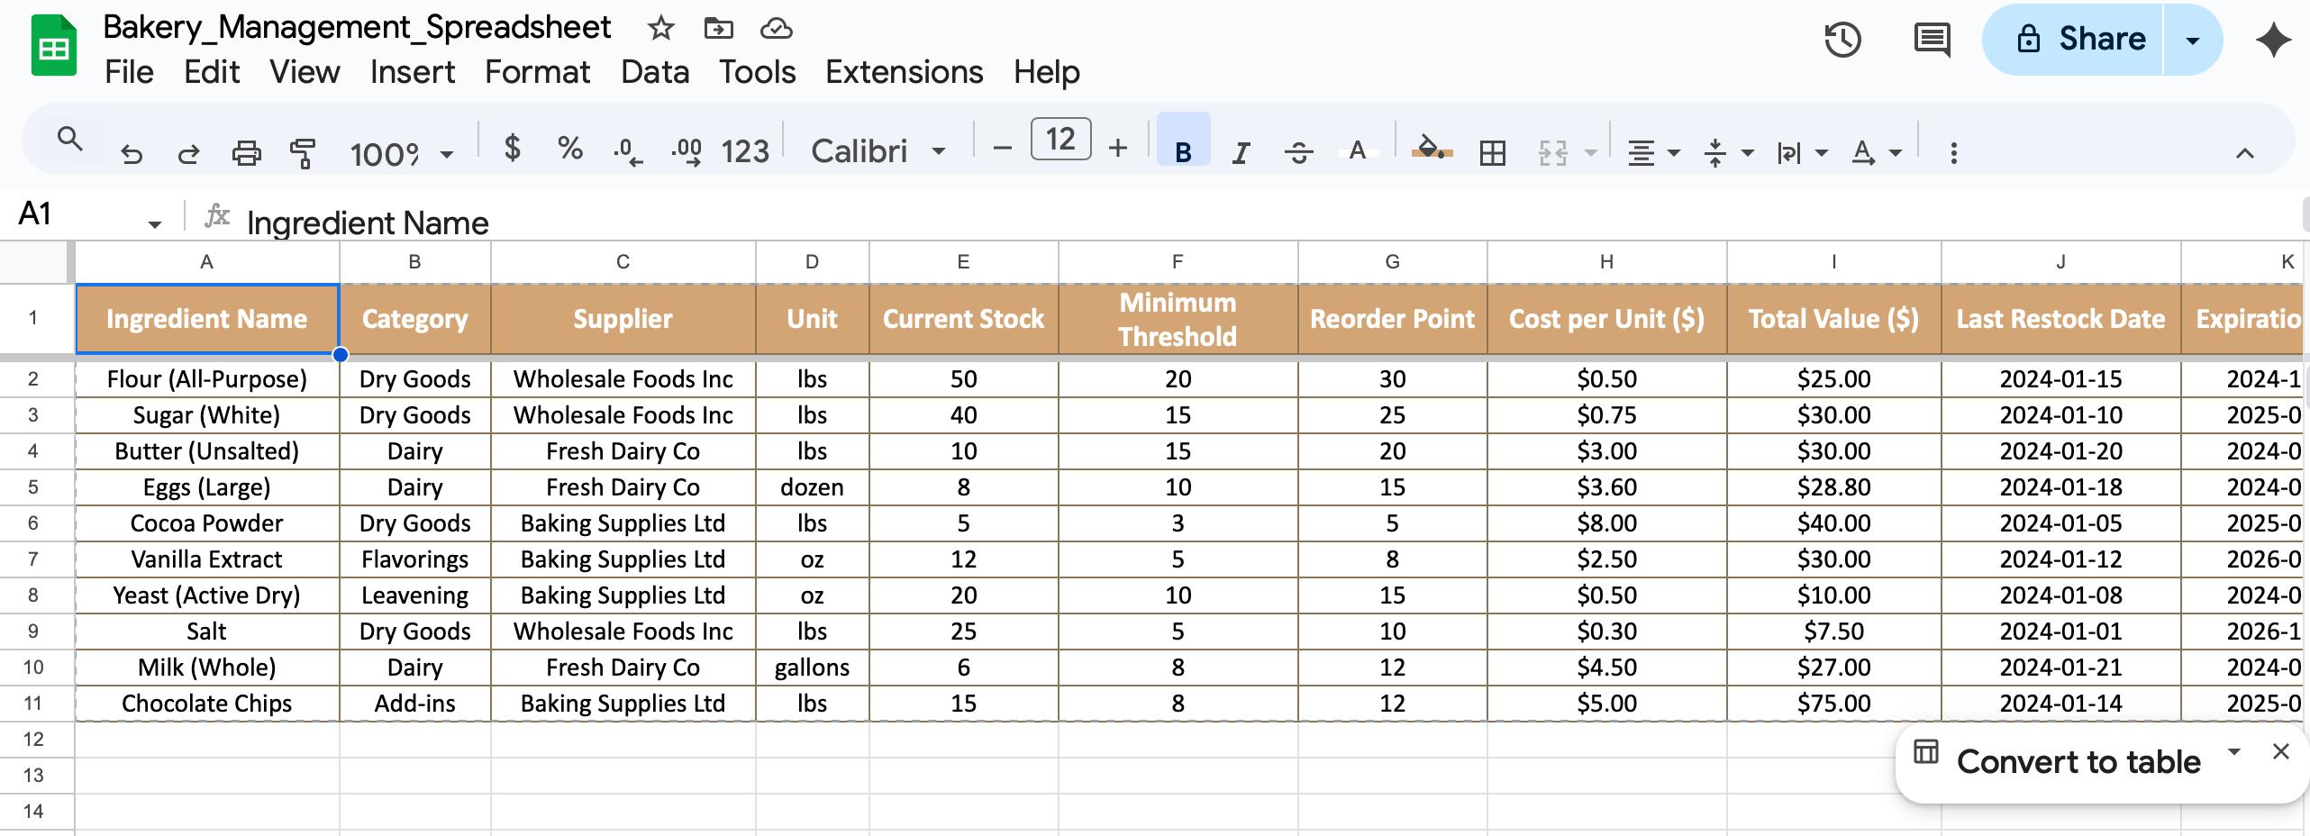This screenshot has width=2310, height=836.
Task: Toggle strikethrough formatting
Action: pyautogui.click(x=1298, y=153)
